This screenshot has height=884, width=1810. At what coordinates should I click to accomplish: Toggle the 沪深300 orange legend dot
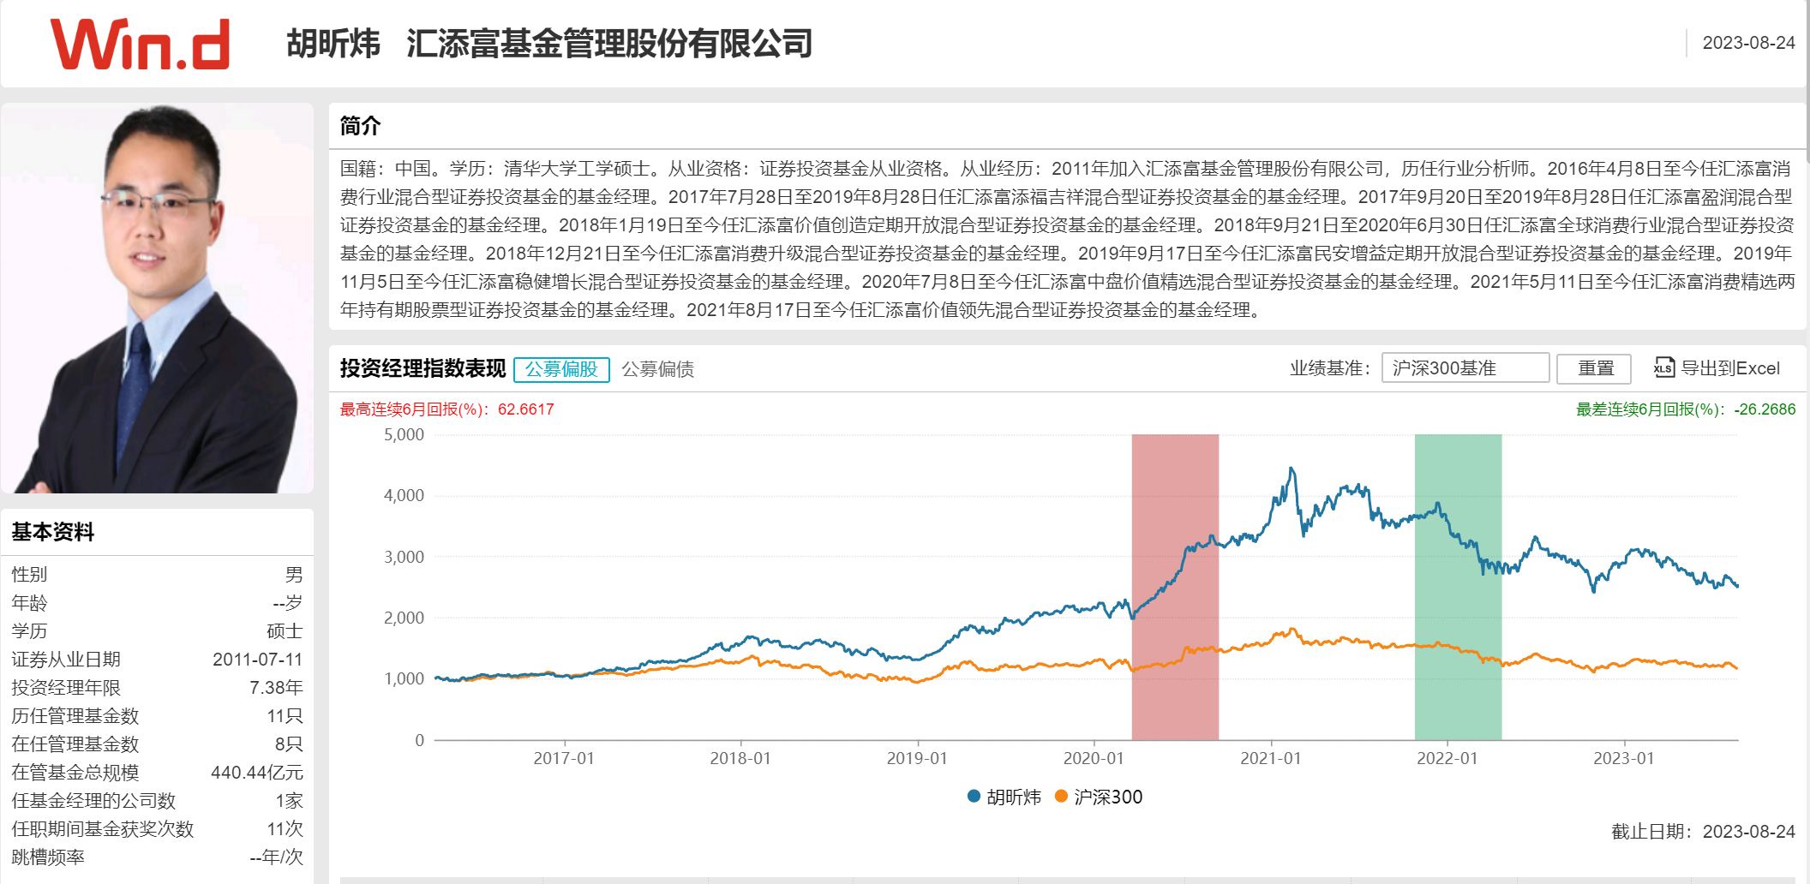point(1061,797)
